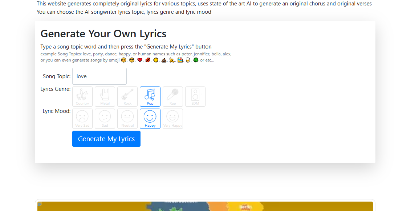This screenshot has width=415, height=211.
Task: Deselect the highlighted Happy mood
Action: tap(150, 118)
